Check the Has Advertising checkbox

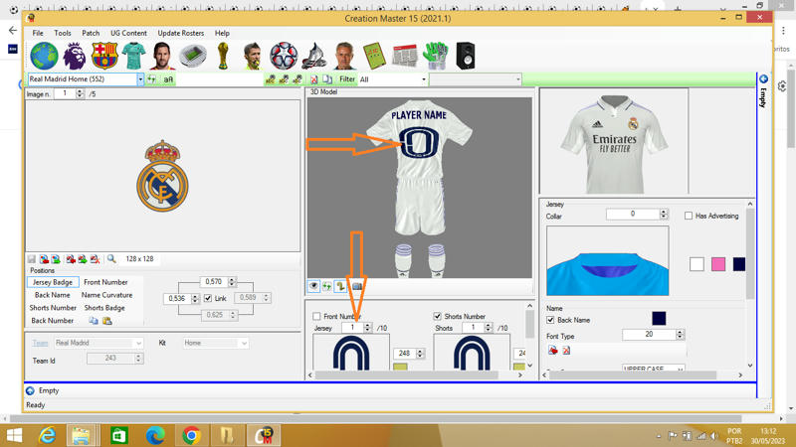pyautogui.click(x=689, y=216)
